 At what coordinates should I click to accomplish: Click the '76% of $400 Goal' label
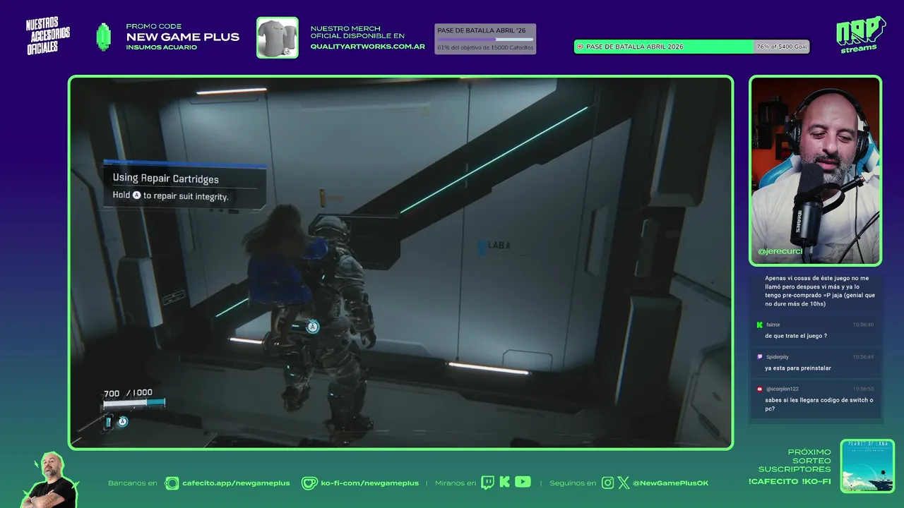coord(781,47)
